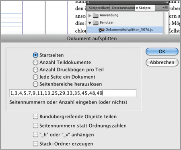Click the scripts panel vertical scrollbar

166,23
